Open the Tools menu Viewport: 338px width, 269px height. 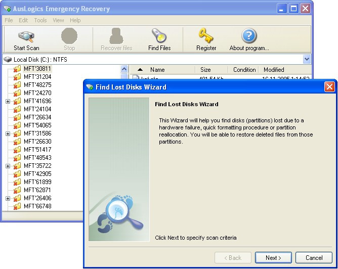(40, 20)
